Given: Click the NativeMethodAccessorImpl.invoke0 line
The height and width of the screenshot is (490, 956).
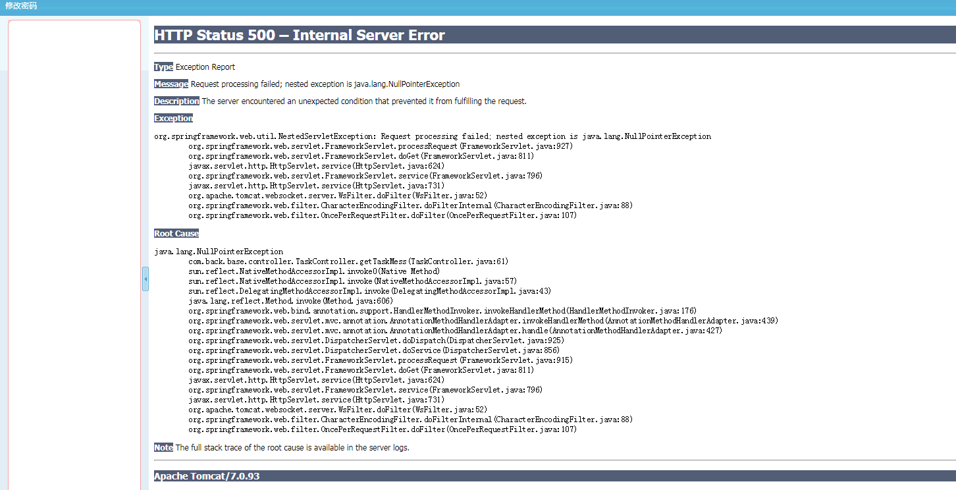Looking at the screenshot, I should [314, 271].
